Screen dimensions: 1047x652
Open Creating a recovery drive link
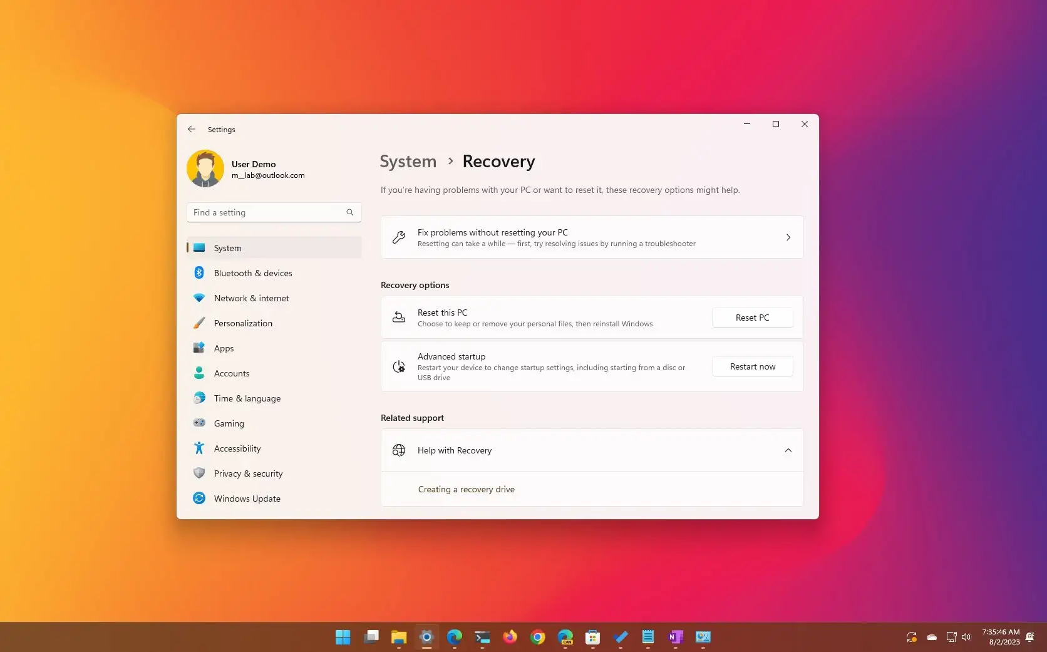466,489
